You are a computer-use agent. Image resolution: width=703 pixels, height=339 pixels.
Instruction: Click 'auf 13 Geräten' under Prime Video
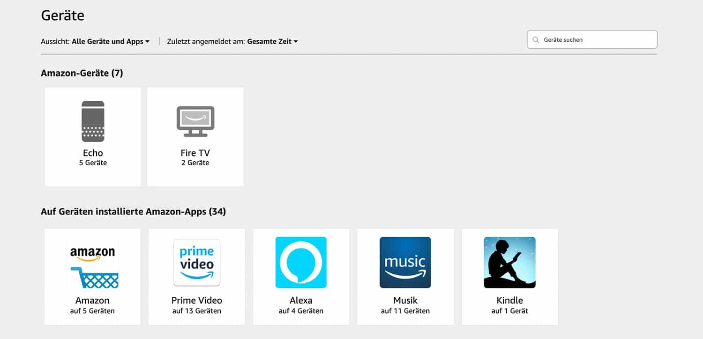coord(197,311)
